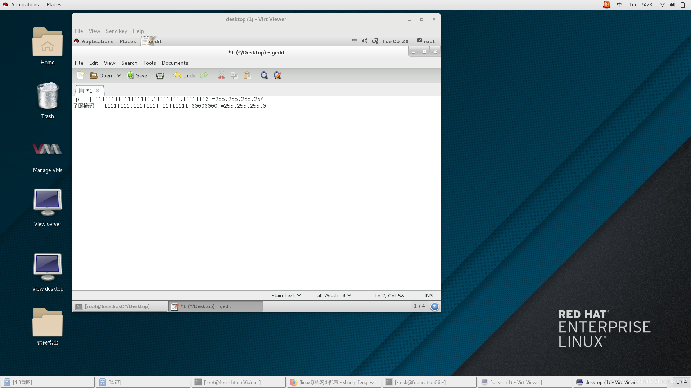691x388 pixels.
Task: Open host Places menu in top bar
Action: coord(54,5)
